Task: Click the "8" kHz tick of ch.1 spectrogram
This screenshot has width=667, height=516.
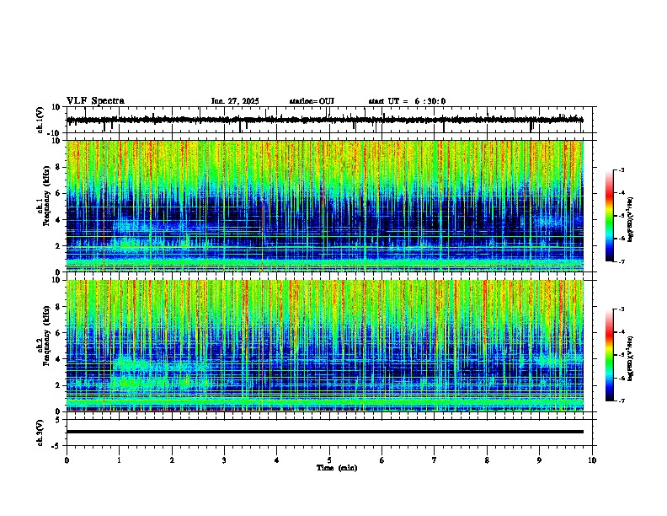Action: [x=59, y=167]
